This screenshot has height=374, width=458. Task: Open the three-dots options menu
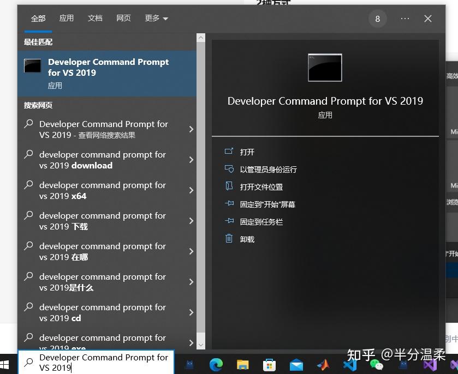(x=405, y=19)
